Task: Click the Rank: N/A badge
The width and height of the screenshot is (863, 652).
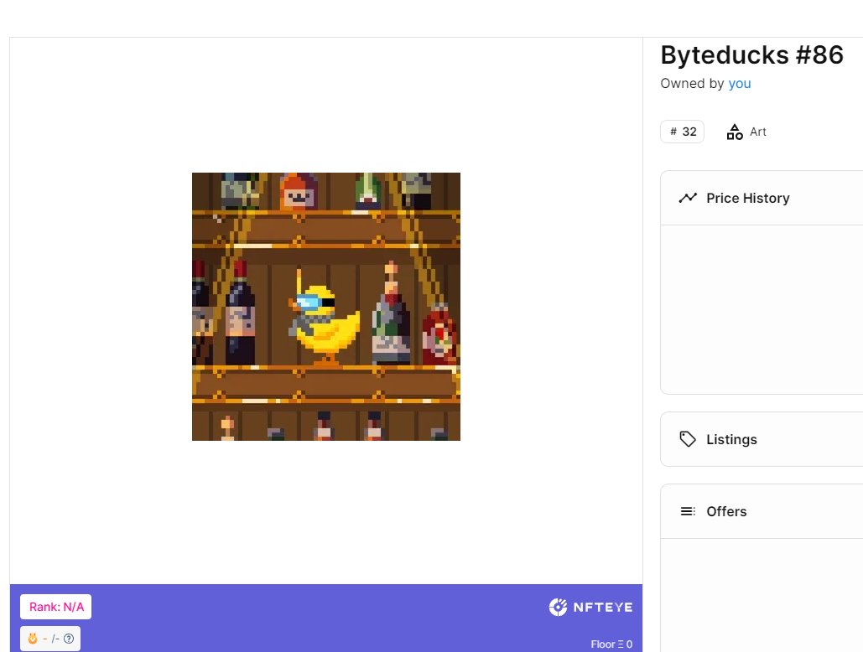Action: tap(56, 607)
